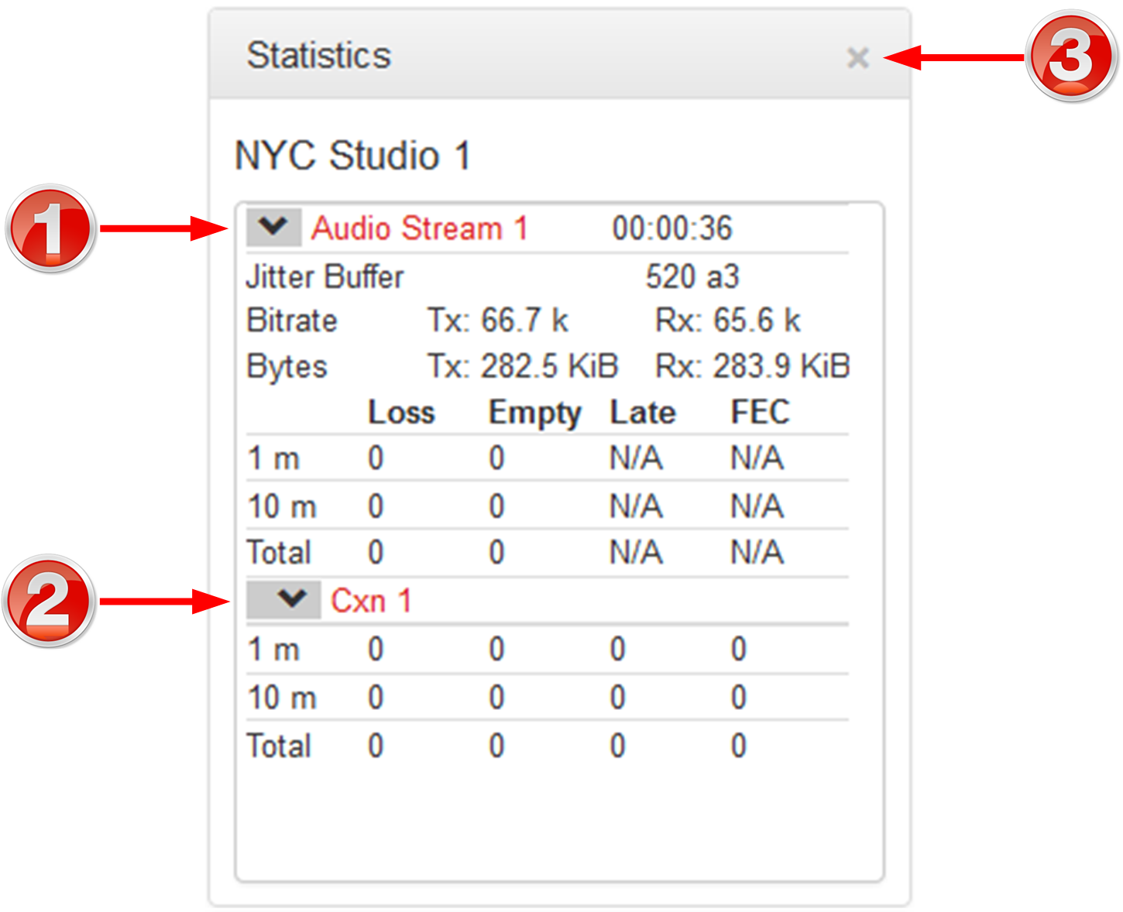
Task: Click red callout marker number 1
Action: point(50,229)
